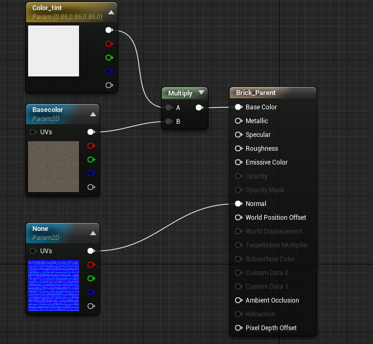The height and width of the screenshot is (344, 373).
Task: Click the World Position Offset label
Action: coord(275,218)
